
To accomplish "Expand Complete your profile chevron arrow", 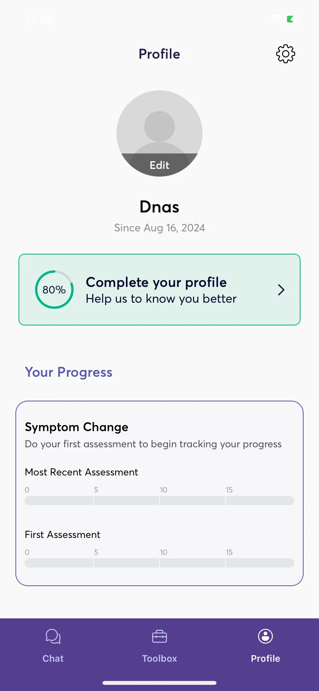I will pos(281,290).
